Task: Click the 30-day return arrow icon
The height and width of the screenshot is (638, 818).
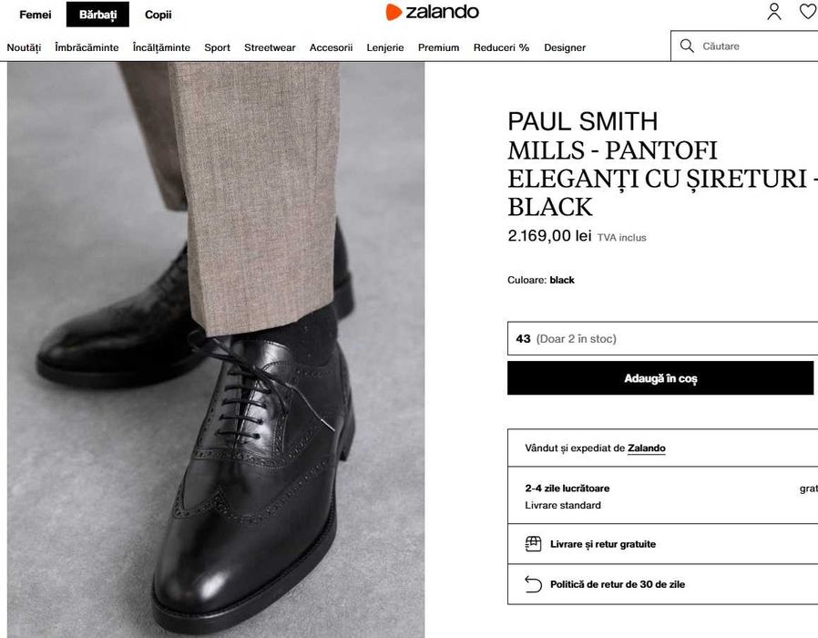Action: pos(534,584)
